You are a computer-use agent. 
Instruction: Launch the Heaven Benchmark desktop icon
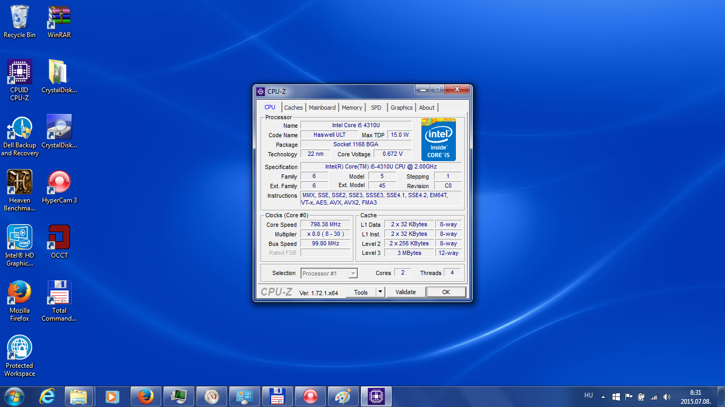coord(20,183)
